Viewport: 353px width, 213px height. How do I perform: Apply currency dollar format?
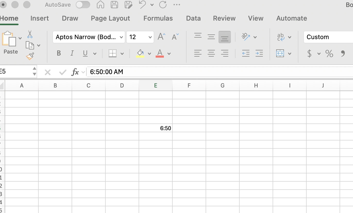(x=309, y=54)
